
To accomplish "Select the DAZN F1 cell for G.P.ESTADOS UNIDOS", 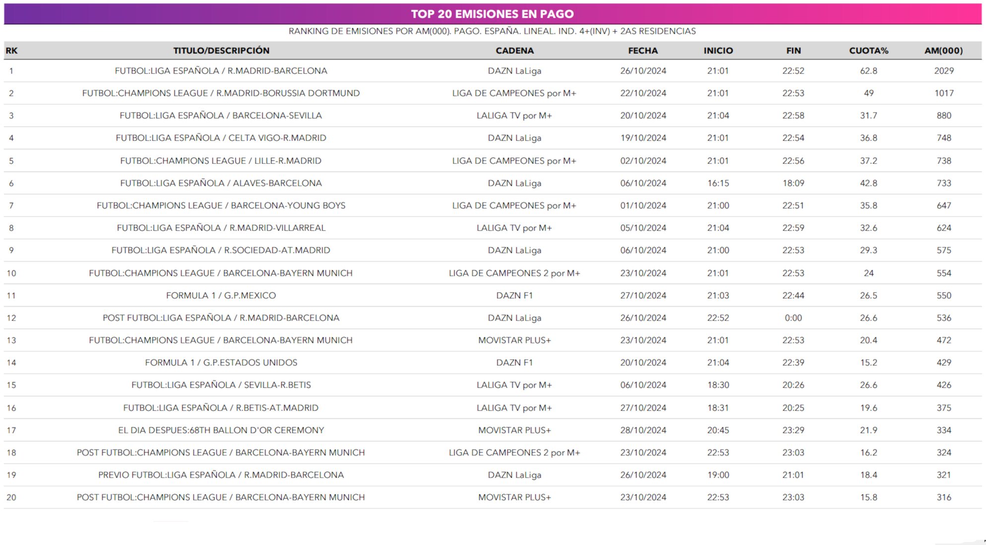I will tap(514, 363).
